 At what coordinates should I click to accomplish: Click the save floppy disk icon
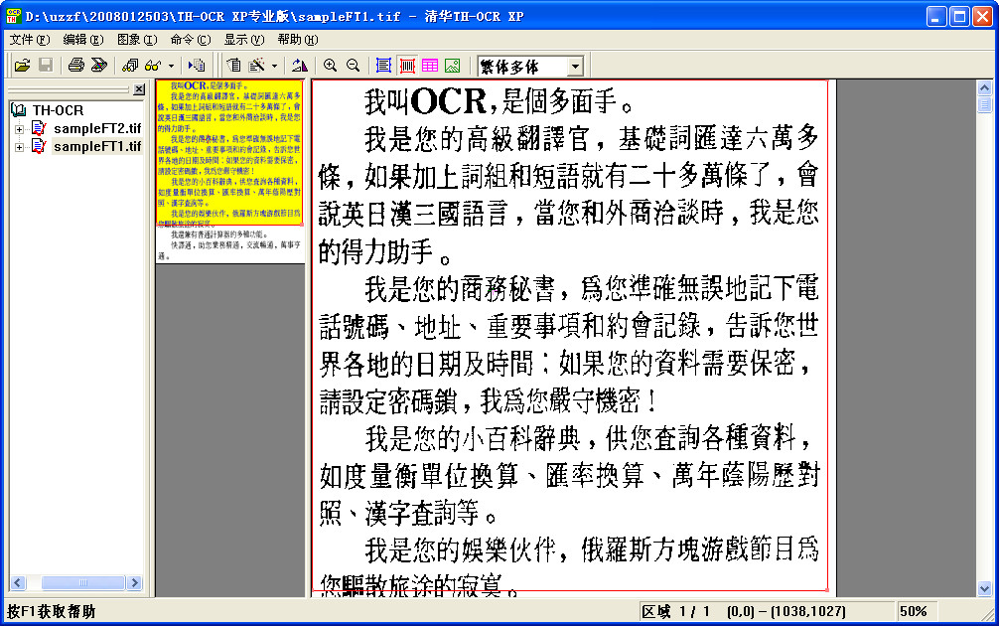point(46,65)
